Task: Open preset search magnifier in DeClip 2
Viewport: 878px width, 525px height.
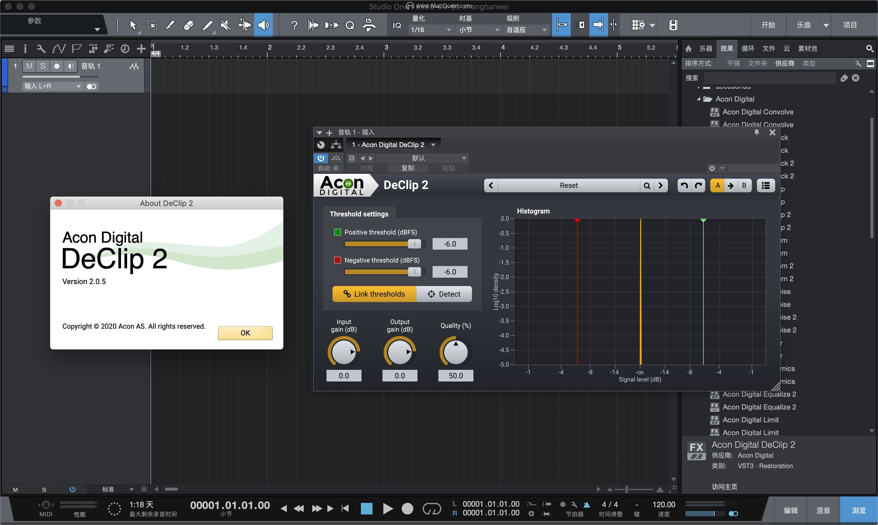Action: 647,185
